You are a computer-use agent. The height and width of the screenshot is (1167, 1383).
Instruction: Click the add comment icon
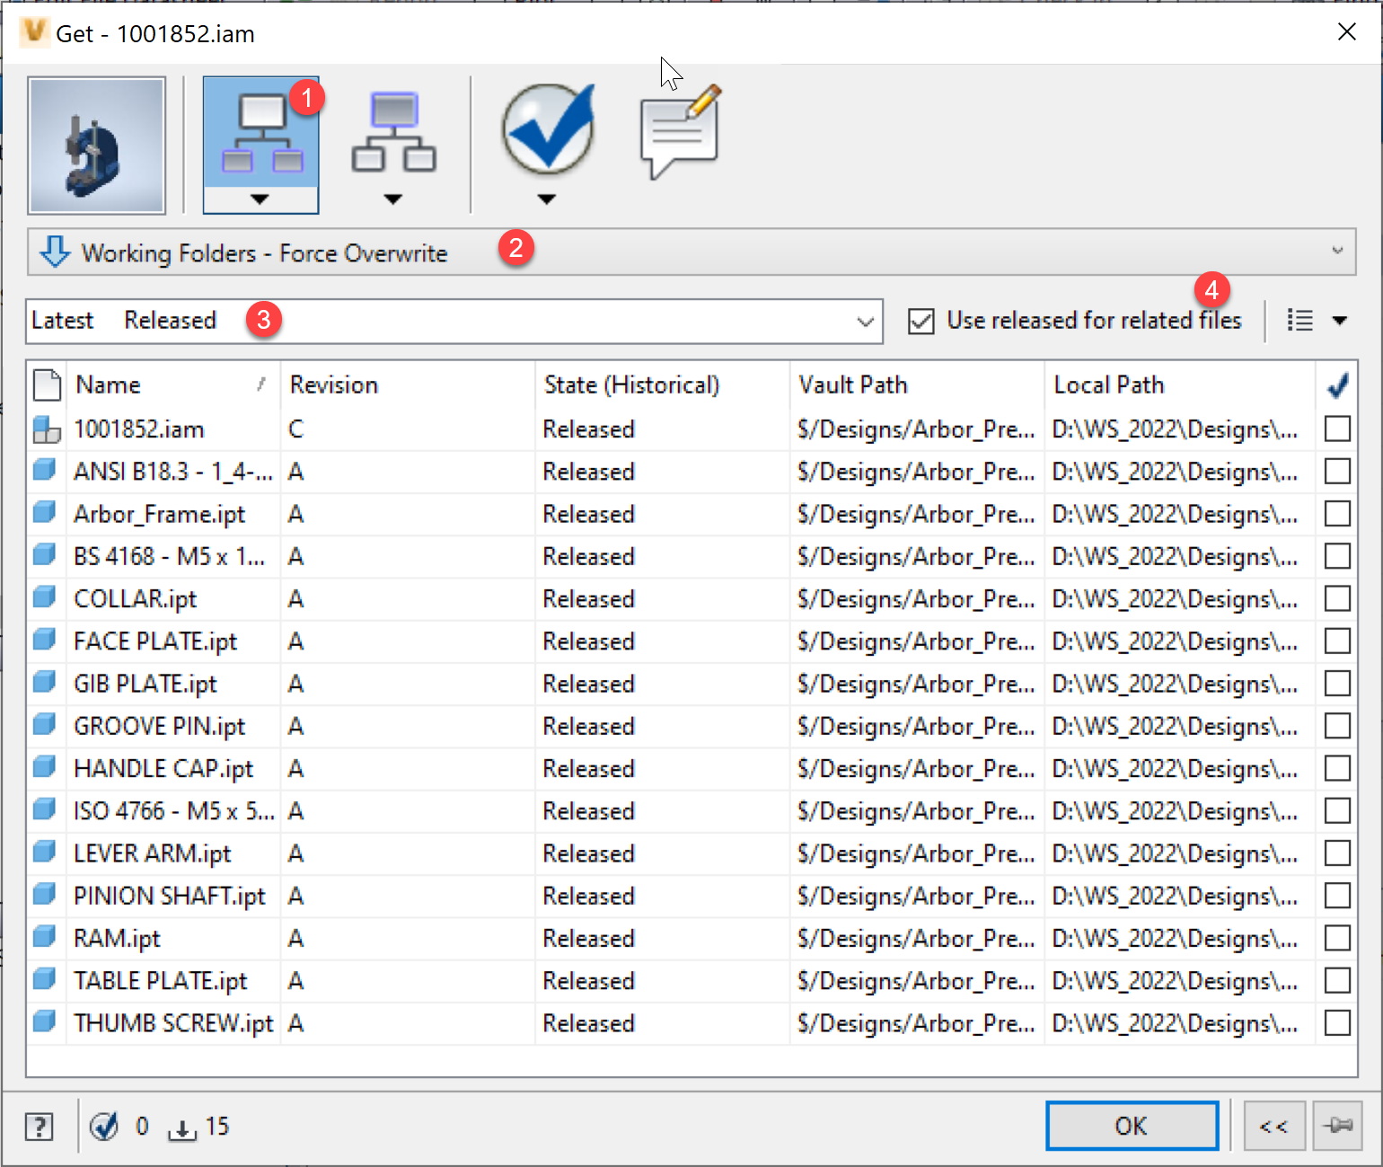[679, 130]
